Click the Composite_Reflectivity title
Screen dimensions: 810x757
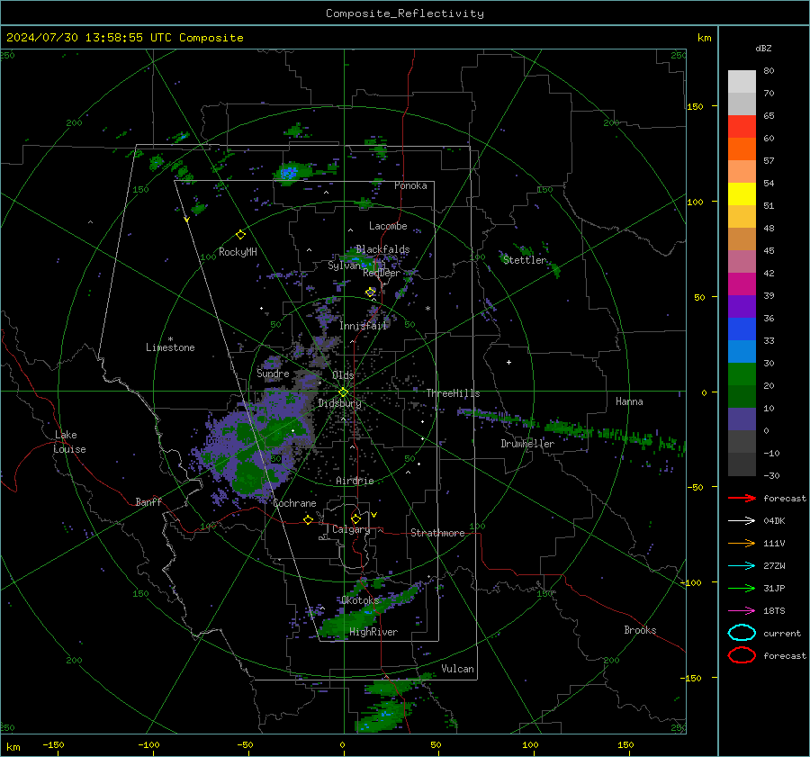click(405, 14)
